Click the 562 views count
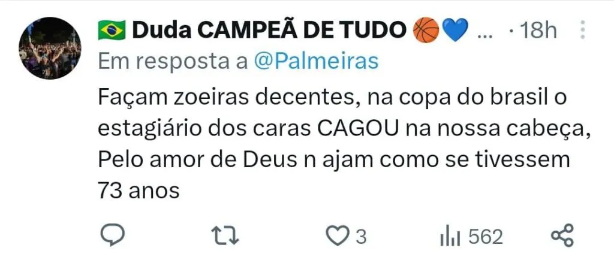 [x=486, y=237]
